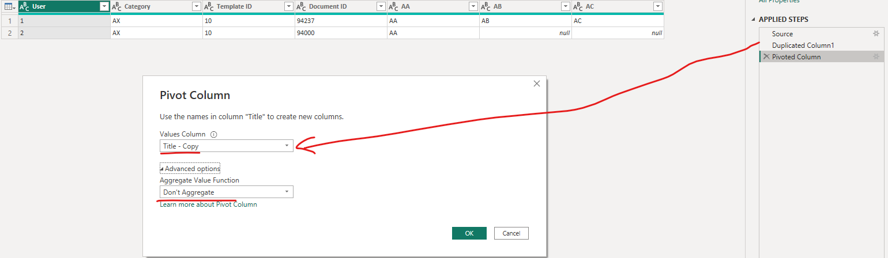888x258 pixels.
Task: Click Document ID cell 94237
Action: (x=341, y=21)
